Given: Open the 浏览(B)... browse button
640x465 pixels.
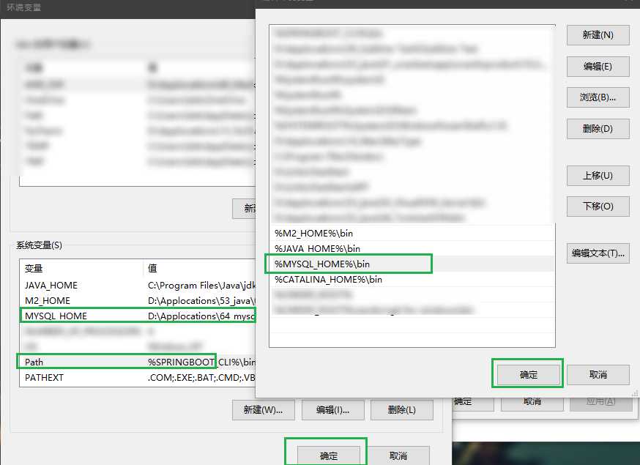Looking at the screenshot, I should [x=598, y=97].
